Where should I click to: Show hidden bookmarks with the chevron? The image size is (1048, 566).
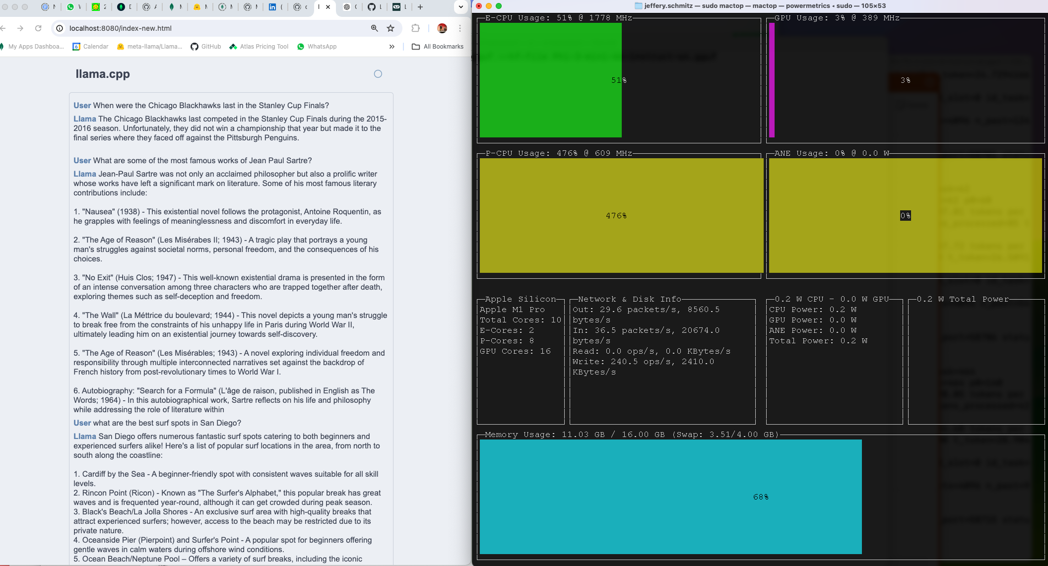pyautogui.click(x=392, y=47)
